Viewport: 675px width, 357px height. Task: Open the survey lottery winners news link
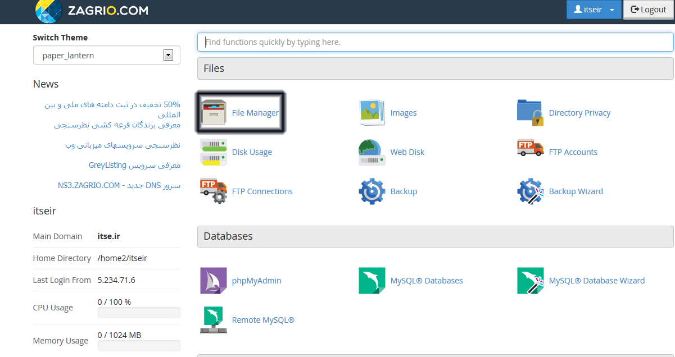[x=117, y=125]
